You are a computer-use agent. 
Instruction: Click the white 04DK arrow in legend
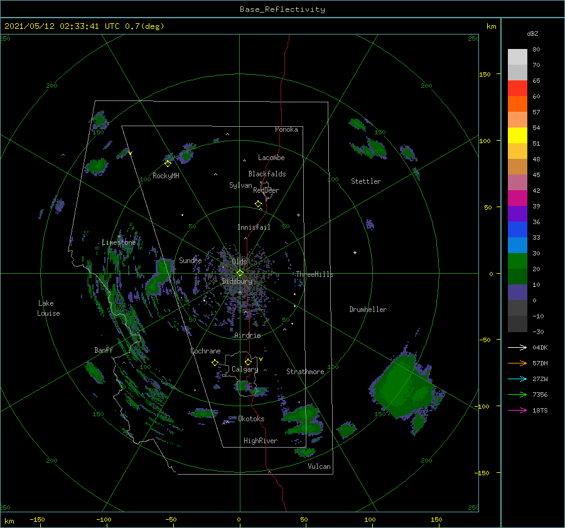517,347
